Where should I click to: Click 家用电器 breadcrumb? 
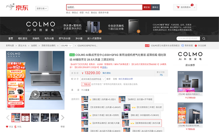(10, 45)
